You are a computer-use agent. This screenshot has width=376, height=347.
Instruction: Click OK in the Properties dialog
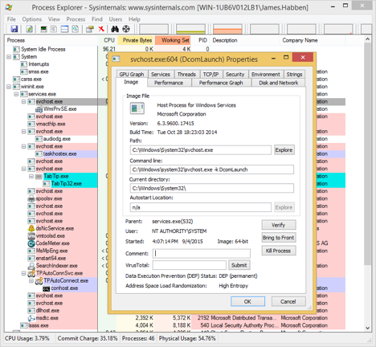[x=247, y=301]
